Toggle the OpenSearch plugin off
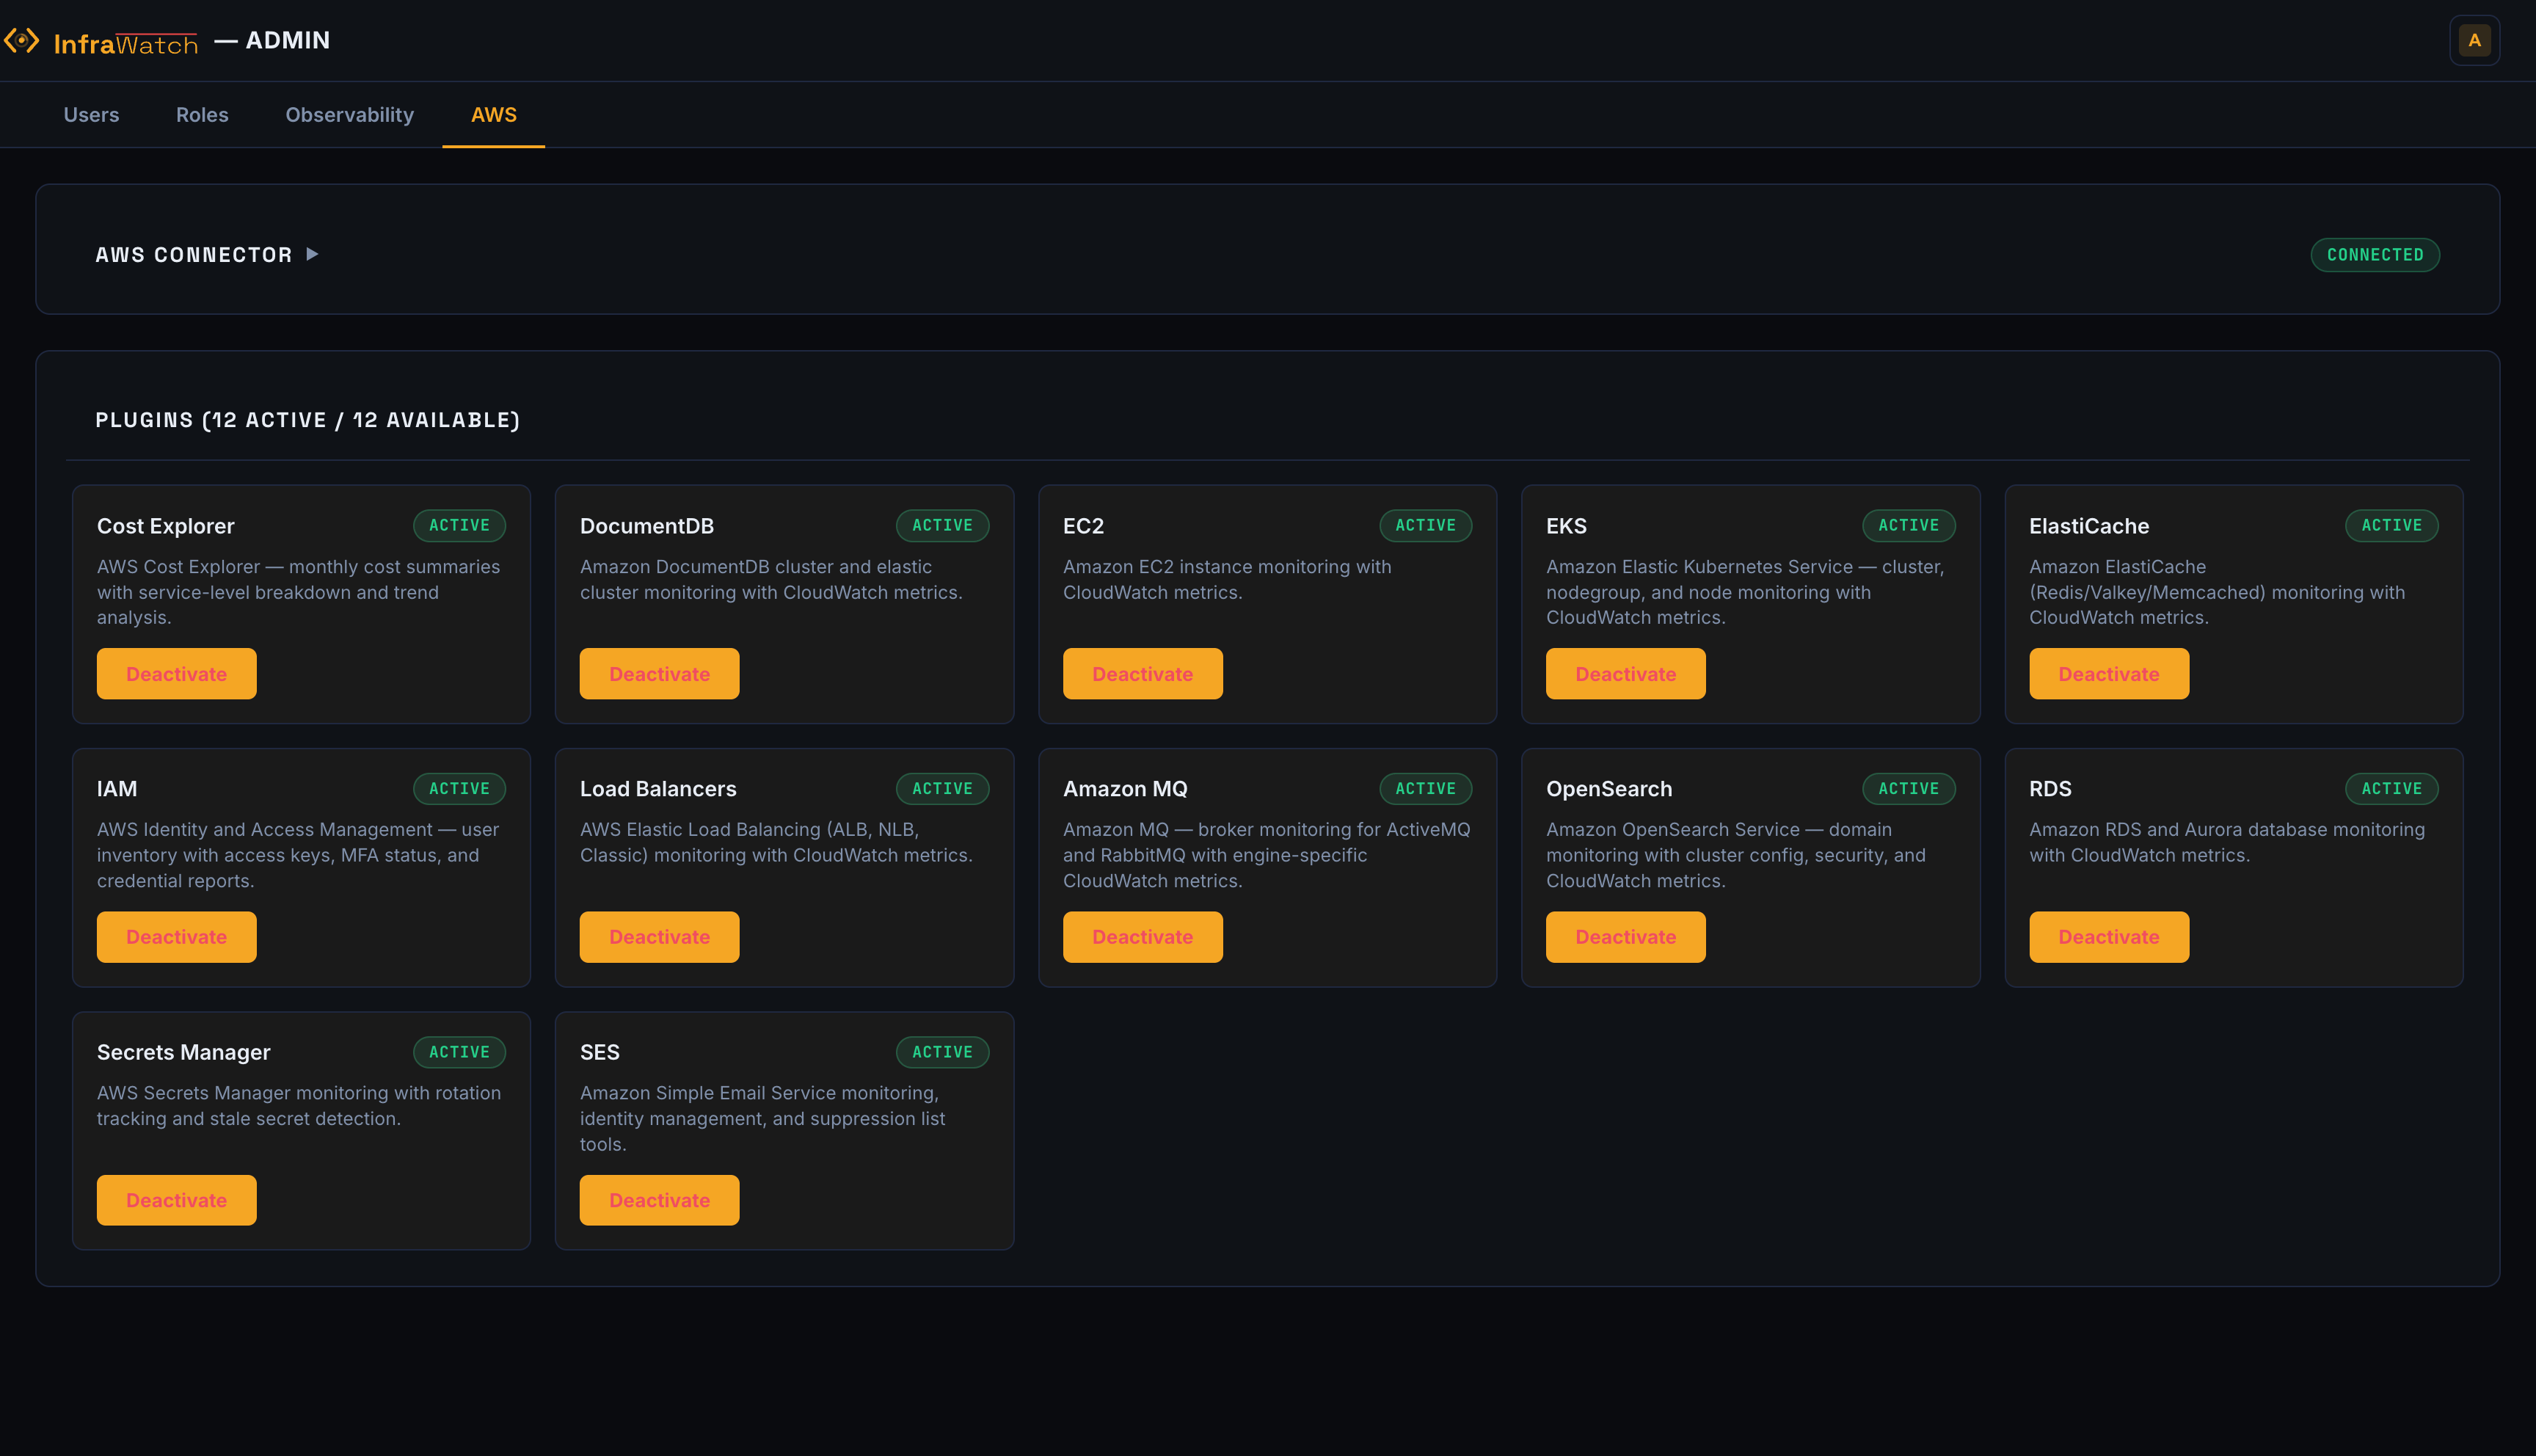The image size is (2536, 1456). click(x=1625, y=936)
